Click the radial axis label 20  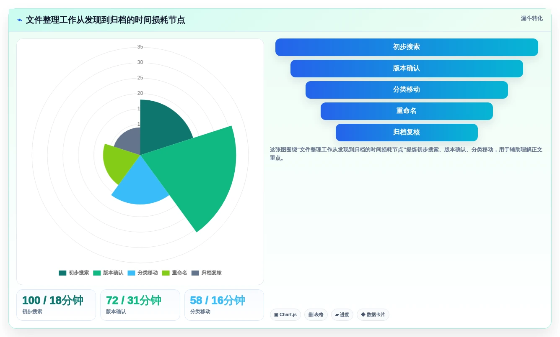[140, 93]
